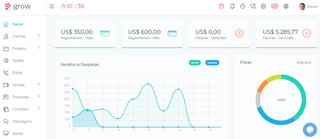Open the stopwatch timers icon in top bar
This screenshot has height=139, width=320.
[243, 6]
